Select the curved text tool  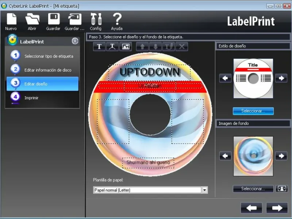pyautogui.click(x=112, y=47)
